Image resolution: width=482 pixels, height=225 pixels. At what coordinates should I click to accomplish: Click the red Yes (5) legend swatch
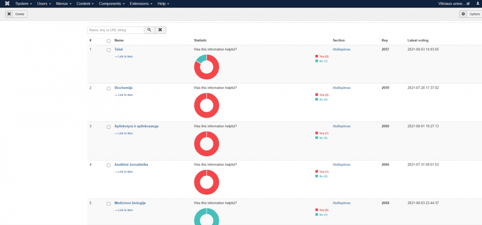click(x=317, y=57)
